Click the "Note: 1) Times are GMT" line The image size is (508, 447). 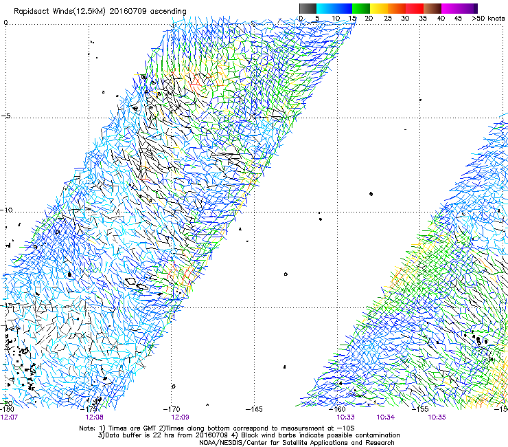point(217,428)
